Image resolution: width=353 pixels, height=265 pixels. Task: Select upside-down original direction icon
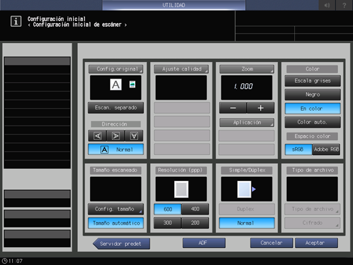coord(134,136)
